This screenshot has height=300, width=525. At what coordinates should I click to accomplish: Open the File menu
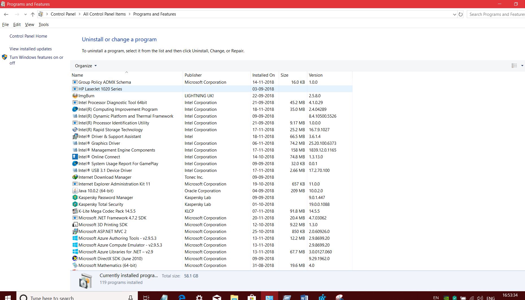click(5, 25)
